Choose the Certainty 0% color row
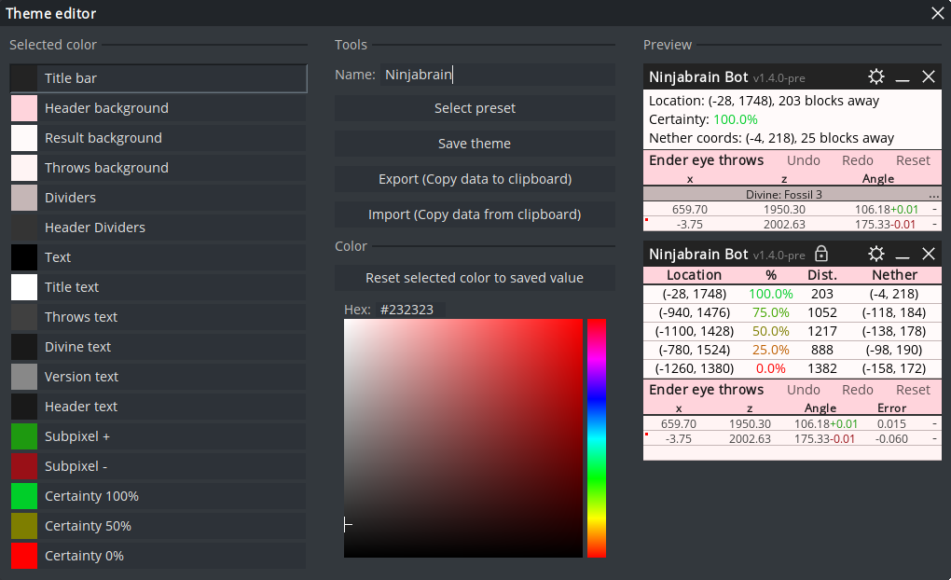Screen dimensions: 951x580 (158, 556)
